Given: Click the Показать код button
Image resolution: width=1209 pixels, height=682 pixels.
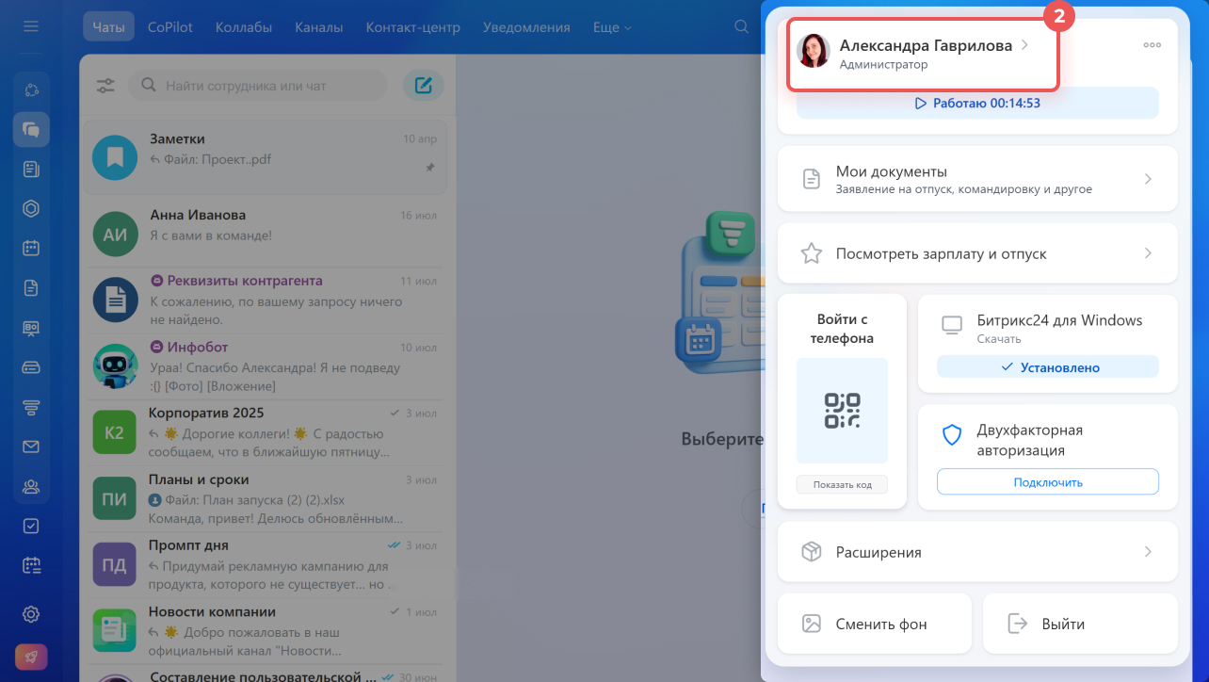Looking at the screenshot, I should [842, 484].
